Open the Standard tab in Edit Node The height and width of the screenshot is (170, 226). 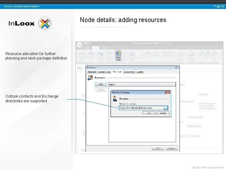(x=92, y=72)
